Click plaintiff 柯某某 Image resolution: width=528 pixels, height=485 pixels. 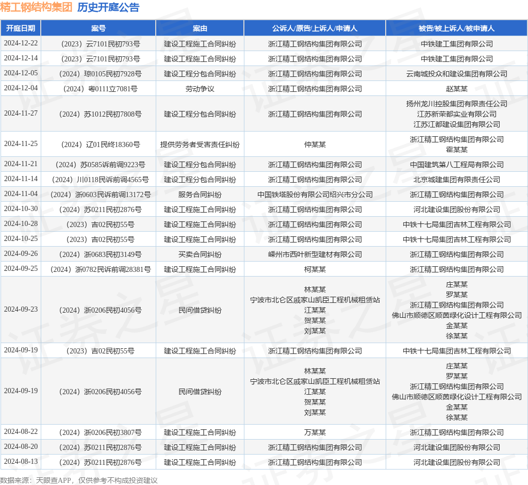tap(315, 269)
